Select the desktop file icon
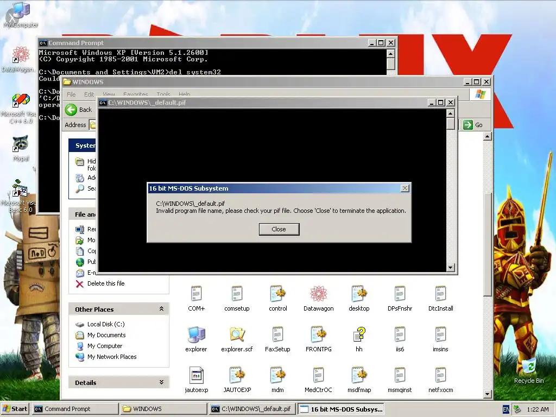The width and height of the screenshot is (556, 417). coord(359,299)
